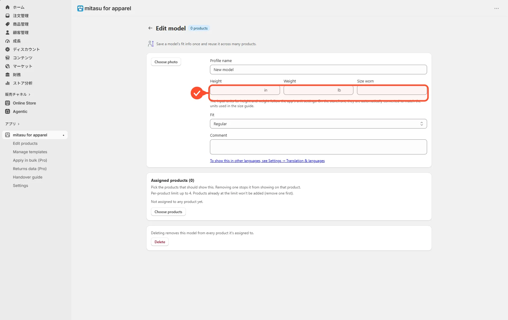Screen dimensions: 508x320
Task: Click the mitasu app logo in header
Action: coord(80,8)
